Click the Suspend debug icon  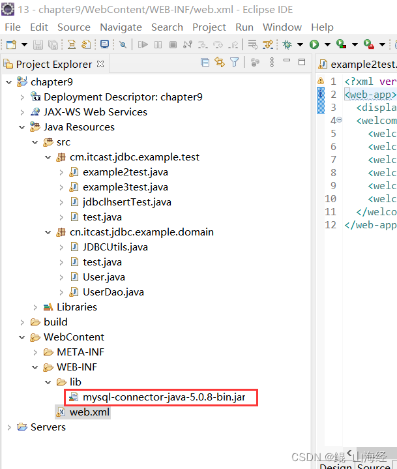point(158,44)
